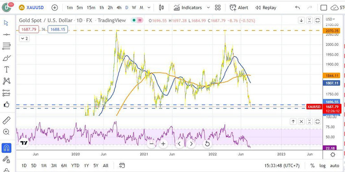Open the cloud save layout icon

coord(335,8)
